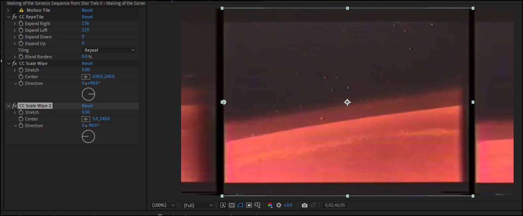The width and height of the screenshot is (523, 216).
Task: Toggle the CC Scale Wipe Stretch stopwatch
Action: pyautogui.click(x=21, y=70)
